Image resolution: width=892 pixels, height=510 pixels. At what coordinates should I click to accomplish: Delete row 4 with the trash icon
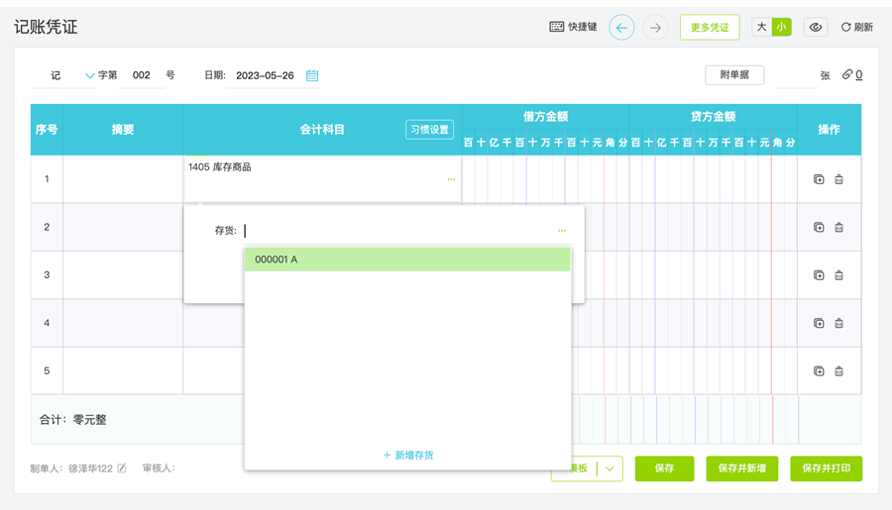pyautogui.click(x=838, y=323)
